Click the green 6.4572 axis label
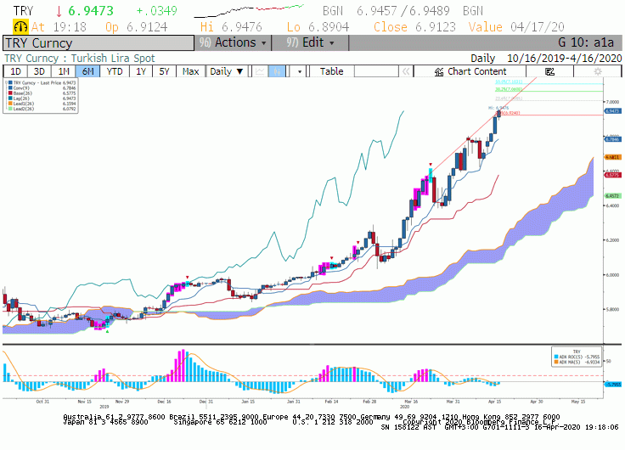 coord(612,195)
